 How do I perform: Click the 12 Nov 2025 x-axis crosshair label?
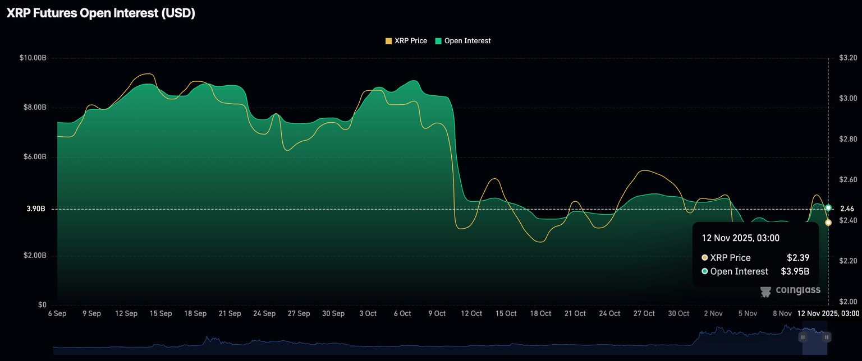pyautogui.click(x=828, y=313)
